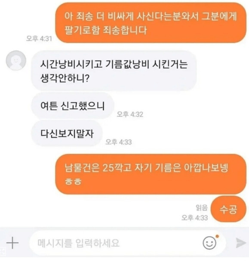
Task: Tap orange bubble '남물건은 25깍고'
Action: click(151, 174)
